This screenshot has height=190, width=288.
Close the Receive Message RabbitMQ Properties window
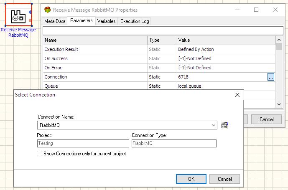click(x=275, y=10)
